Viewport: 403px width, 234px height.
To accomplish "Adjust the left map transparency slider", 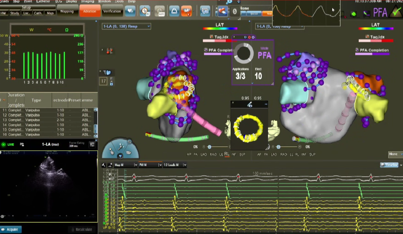I will (x=209, y=147).
